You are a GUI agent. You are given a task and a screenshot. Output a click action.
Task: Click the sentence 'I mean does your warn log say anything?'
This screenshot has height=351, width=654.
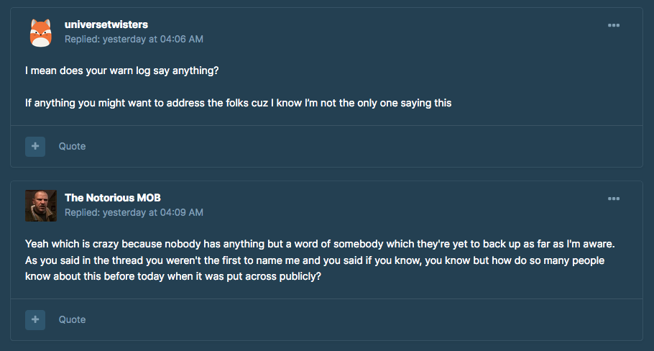[x=121, y=70]
